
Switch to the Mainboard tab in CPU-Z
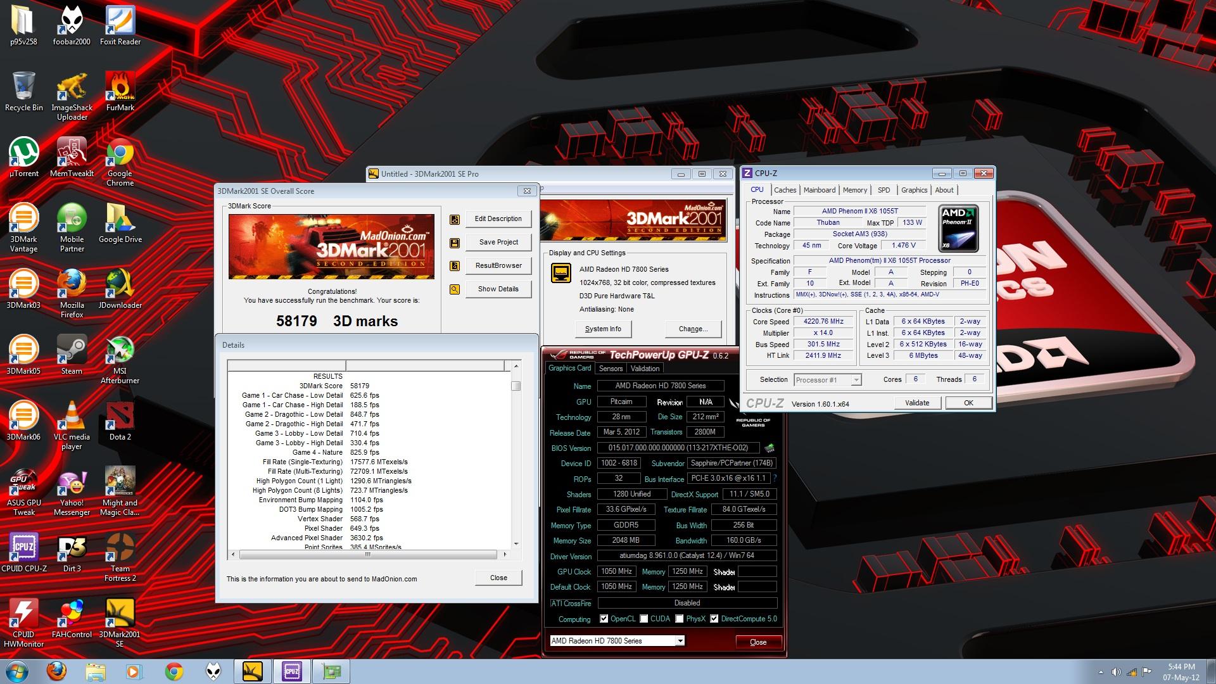coord(819,190)
